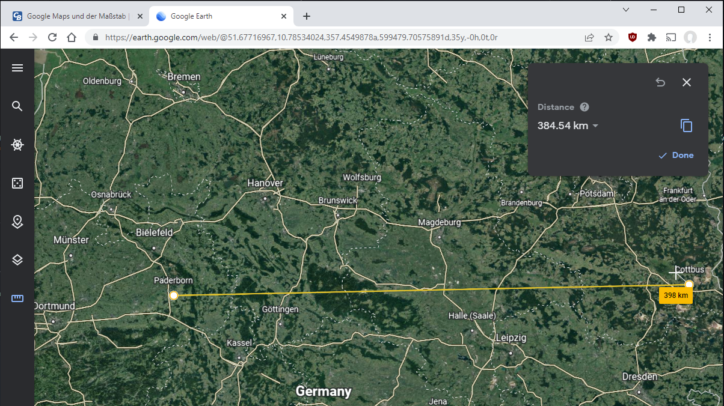This screenshot has width=724, height=406.
Task: Go forward in browser history
Action: click(x=33, y=37)
